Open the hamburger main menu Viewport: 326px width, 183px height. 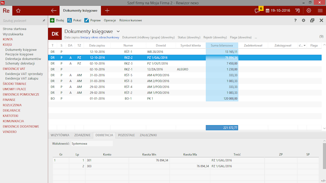[320, 11]
